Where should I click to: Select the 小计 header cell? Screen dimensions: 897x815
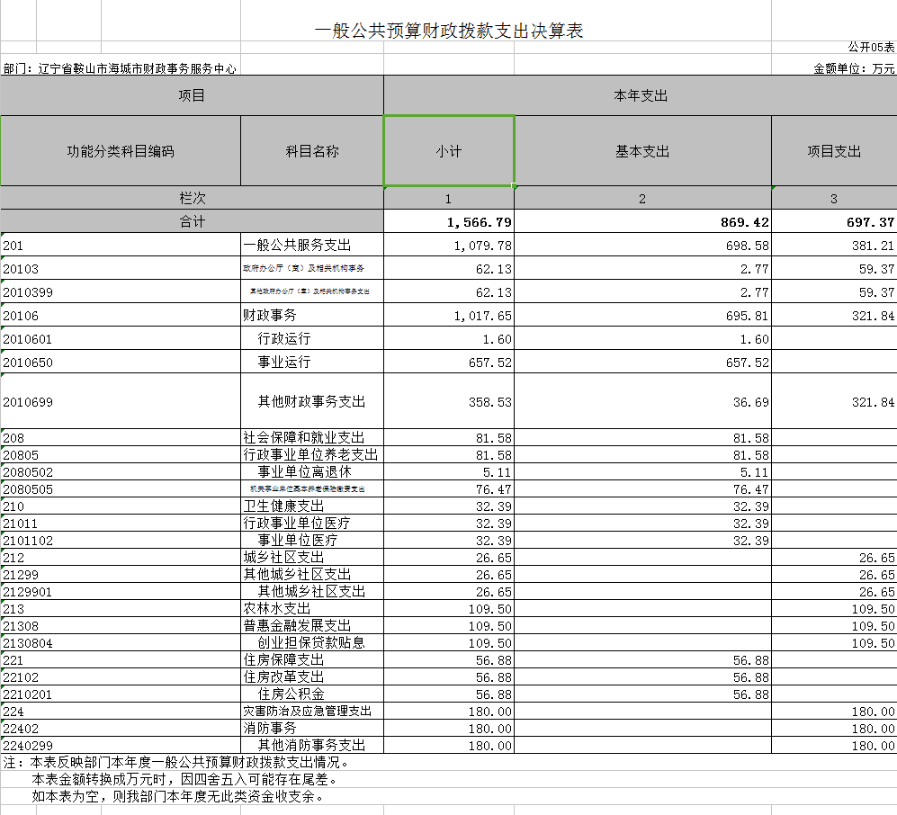tap(449, 151)
